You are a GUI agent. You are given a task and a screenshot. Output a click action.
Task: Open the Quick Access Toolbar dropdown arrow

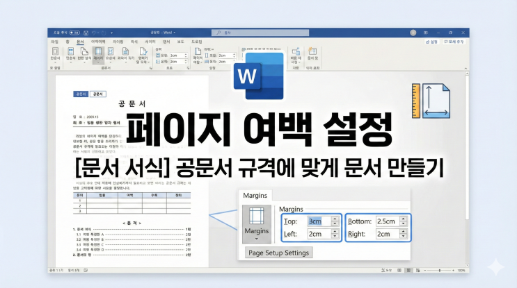coord(112,33)
